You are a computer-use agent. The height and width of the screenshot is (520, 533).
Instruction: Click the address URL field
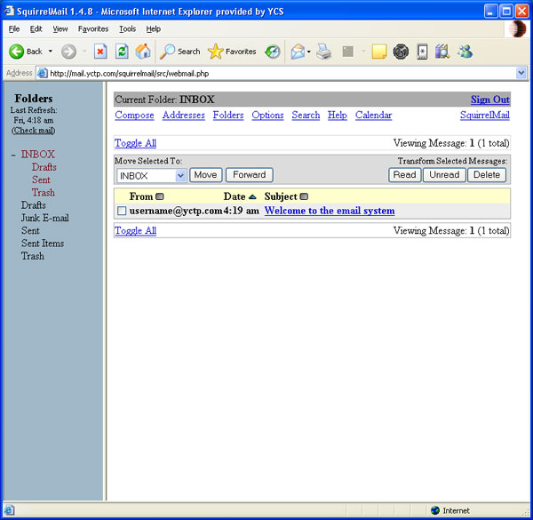point(281,73)
